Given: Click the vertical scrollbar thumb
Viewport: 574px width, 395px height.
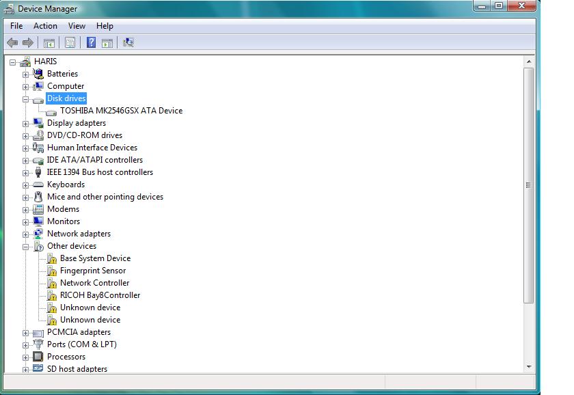Looking at the screenshot, I should click(x=529, y=185).
